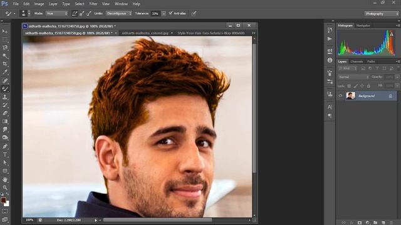
Task: Open the tool preset picker
Action: click(x=11, y=13)
